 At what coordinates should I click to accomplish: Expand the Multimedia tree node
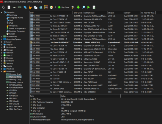(1, 47)
